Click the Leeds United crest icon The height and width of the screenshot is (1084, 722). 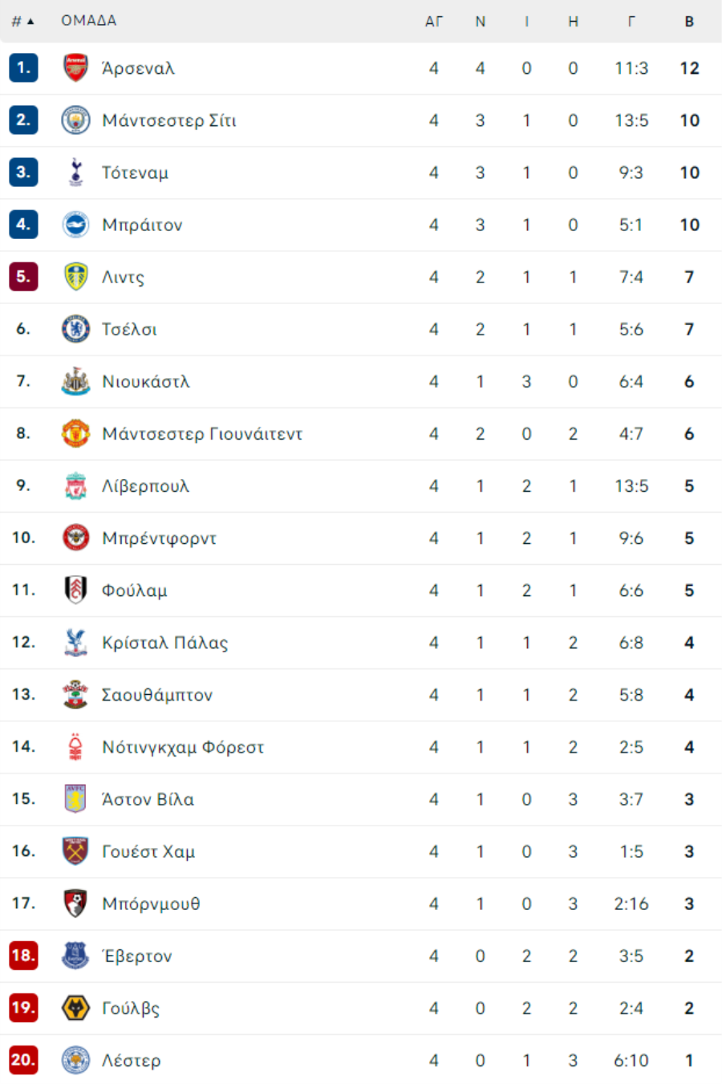click(x=75, y=277)
